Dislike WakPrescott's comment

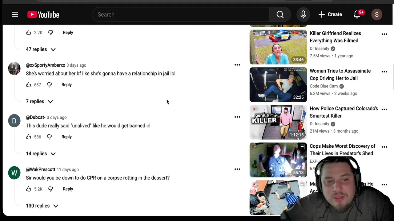[51, 189]
